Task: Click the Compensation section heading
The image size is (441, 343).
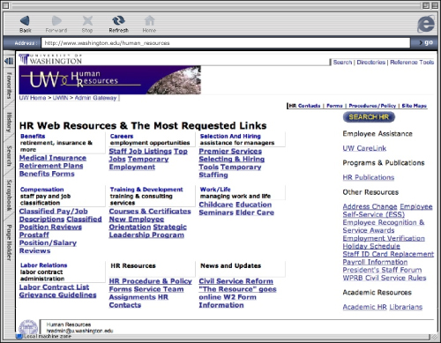Action: coord(41,190)
